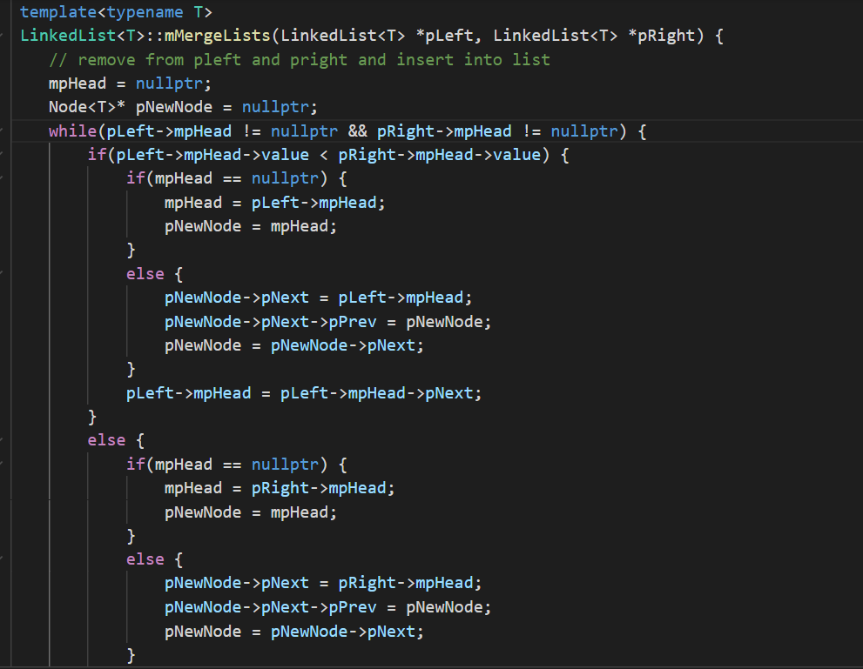Click the line 'pLeft->mpHead = pLeft->mpHead->pNext;'
Image resolution: width=863 pixels, height=669 pixels.
304,393
